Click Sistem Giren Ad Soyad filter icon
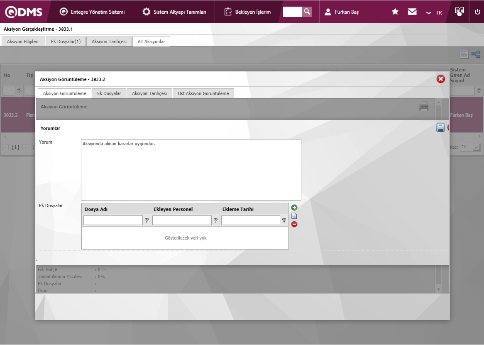Viewport: 484px width, 345px height. click(479, 91)
